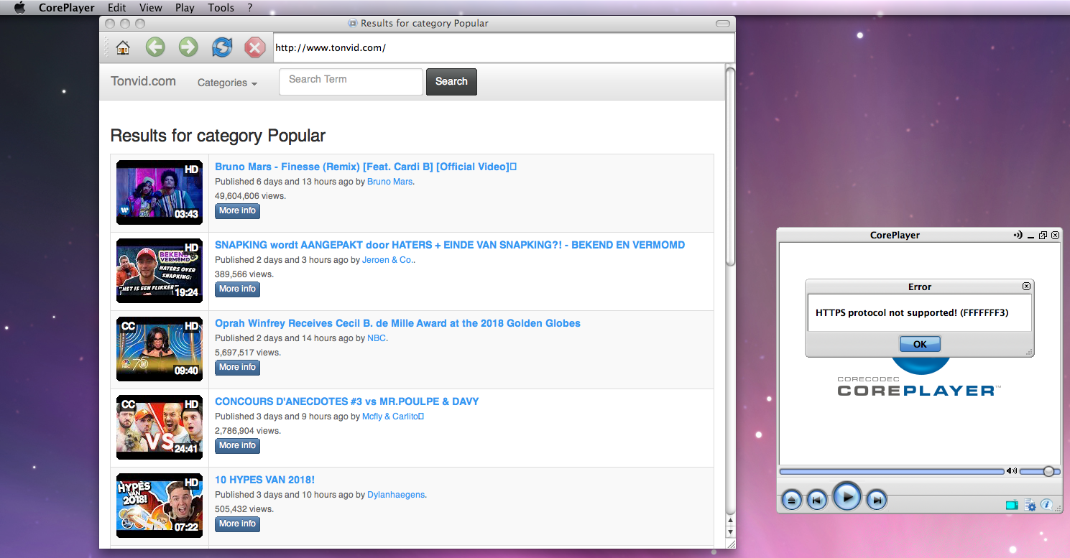The width and height of the screenshot is (1070, 558).
Task: Open the View menu
Action: (x=151, y=8)
